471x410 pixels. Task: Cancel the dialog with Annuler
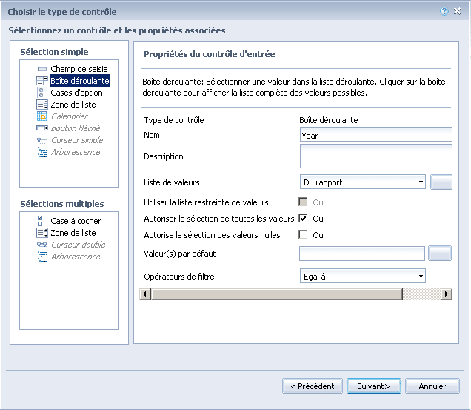click(x=432, y=386)
